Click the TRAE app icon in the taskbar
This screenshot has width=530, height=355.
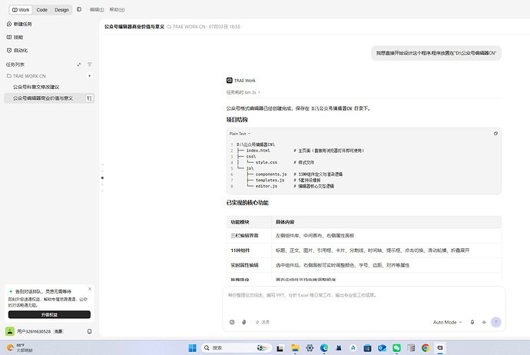coord(440,348)
